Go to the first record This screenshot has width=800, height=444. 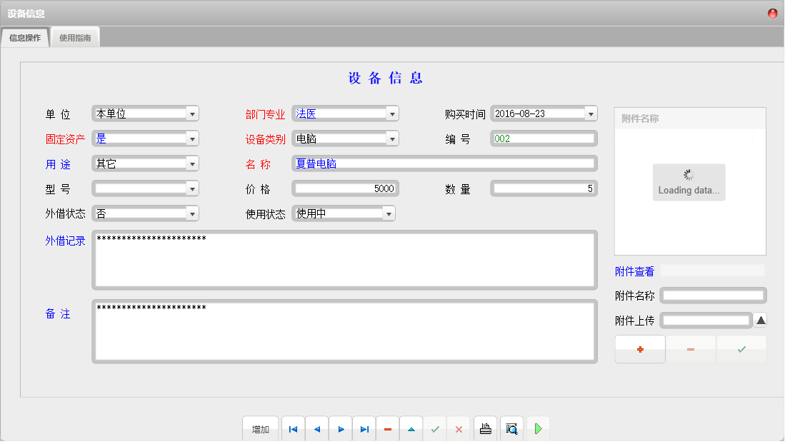[293, 429]
